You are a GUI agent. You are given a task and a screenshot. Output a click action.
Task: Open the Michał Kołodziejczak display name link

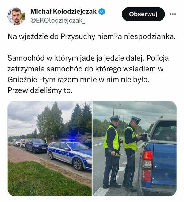point(63,12)
